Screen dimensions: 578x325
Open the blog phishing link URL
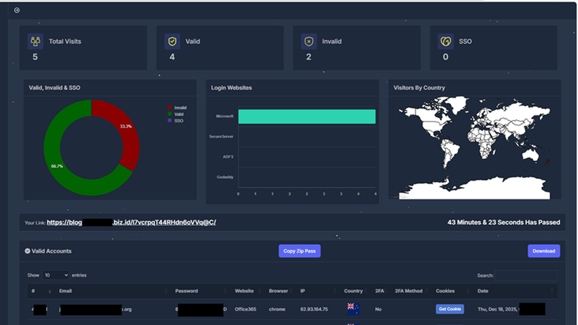[131, 222]
